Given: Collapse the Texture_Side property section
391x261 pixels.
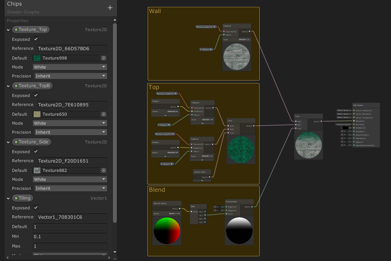Looking at the screenshot, I should pos(8,142).
